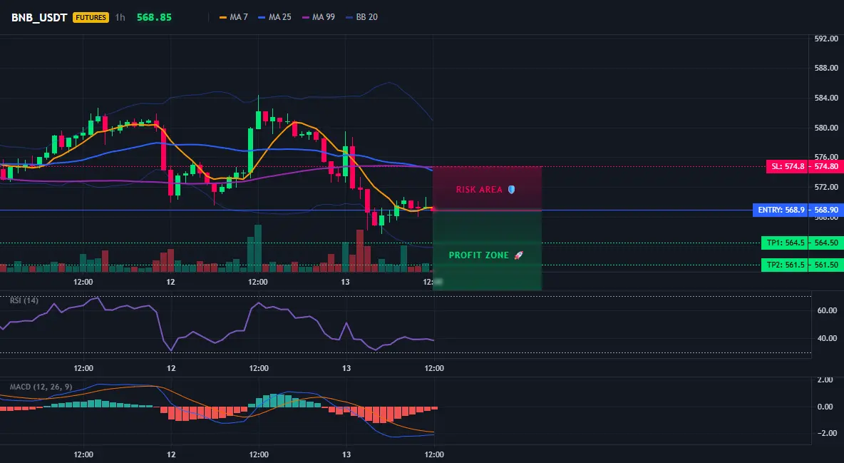Click the 580.00 price axis label

point(826,128)
